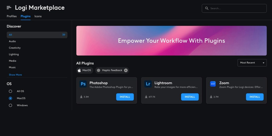Click the Lightroom Lr plugin icon

click(x=148, y=84)
